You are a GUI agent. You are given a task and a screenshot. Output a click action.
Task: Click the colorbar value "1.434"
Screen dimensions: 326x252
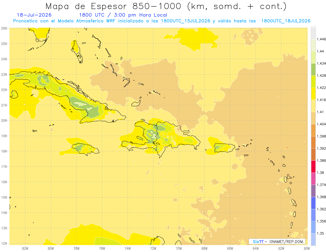tap(321, 63)
